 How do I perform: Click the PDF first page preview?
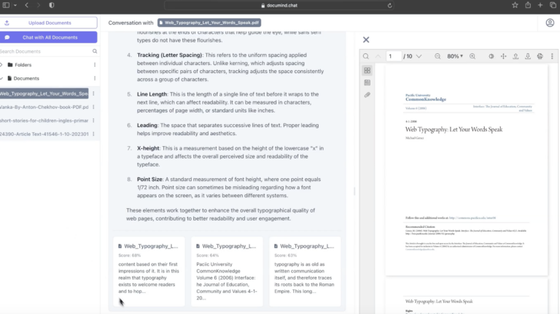tap(467, 170)
